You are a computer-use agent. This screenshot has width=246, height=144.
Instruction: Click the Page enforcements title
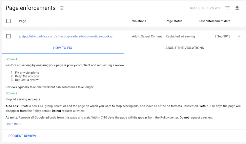click(x=31, y=8)
